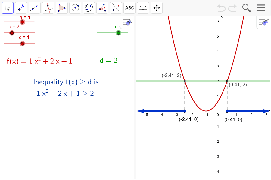271x180 pixels.
Task: Select the Polygon tool
Action: (x=62, y=8)
